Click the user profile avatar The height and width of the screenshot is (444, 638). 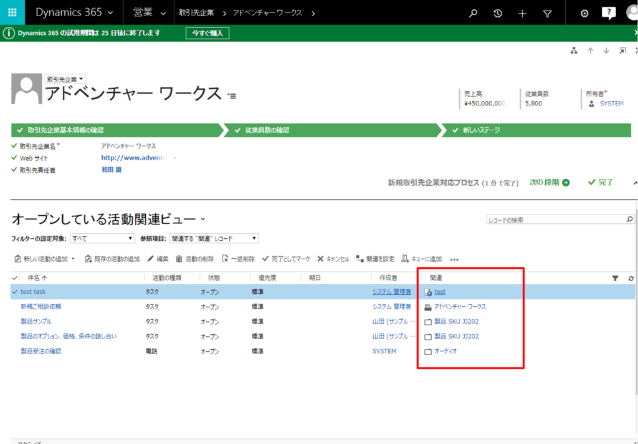632,12
